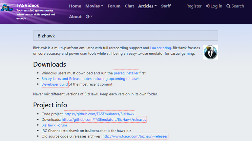Open Binary Links and Release notes link

(90, 79)
